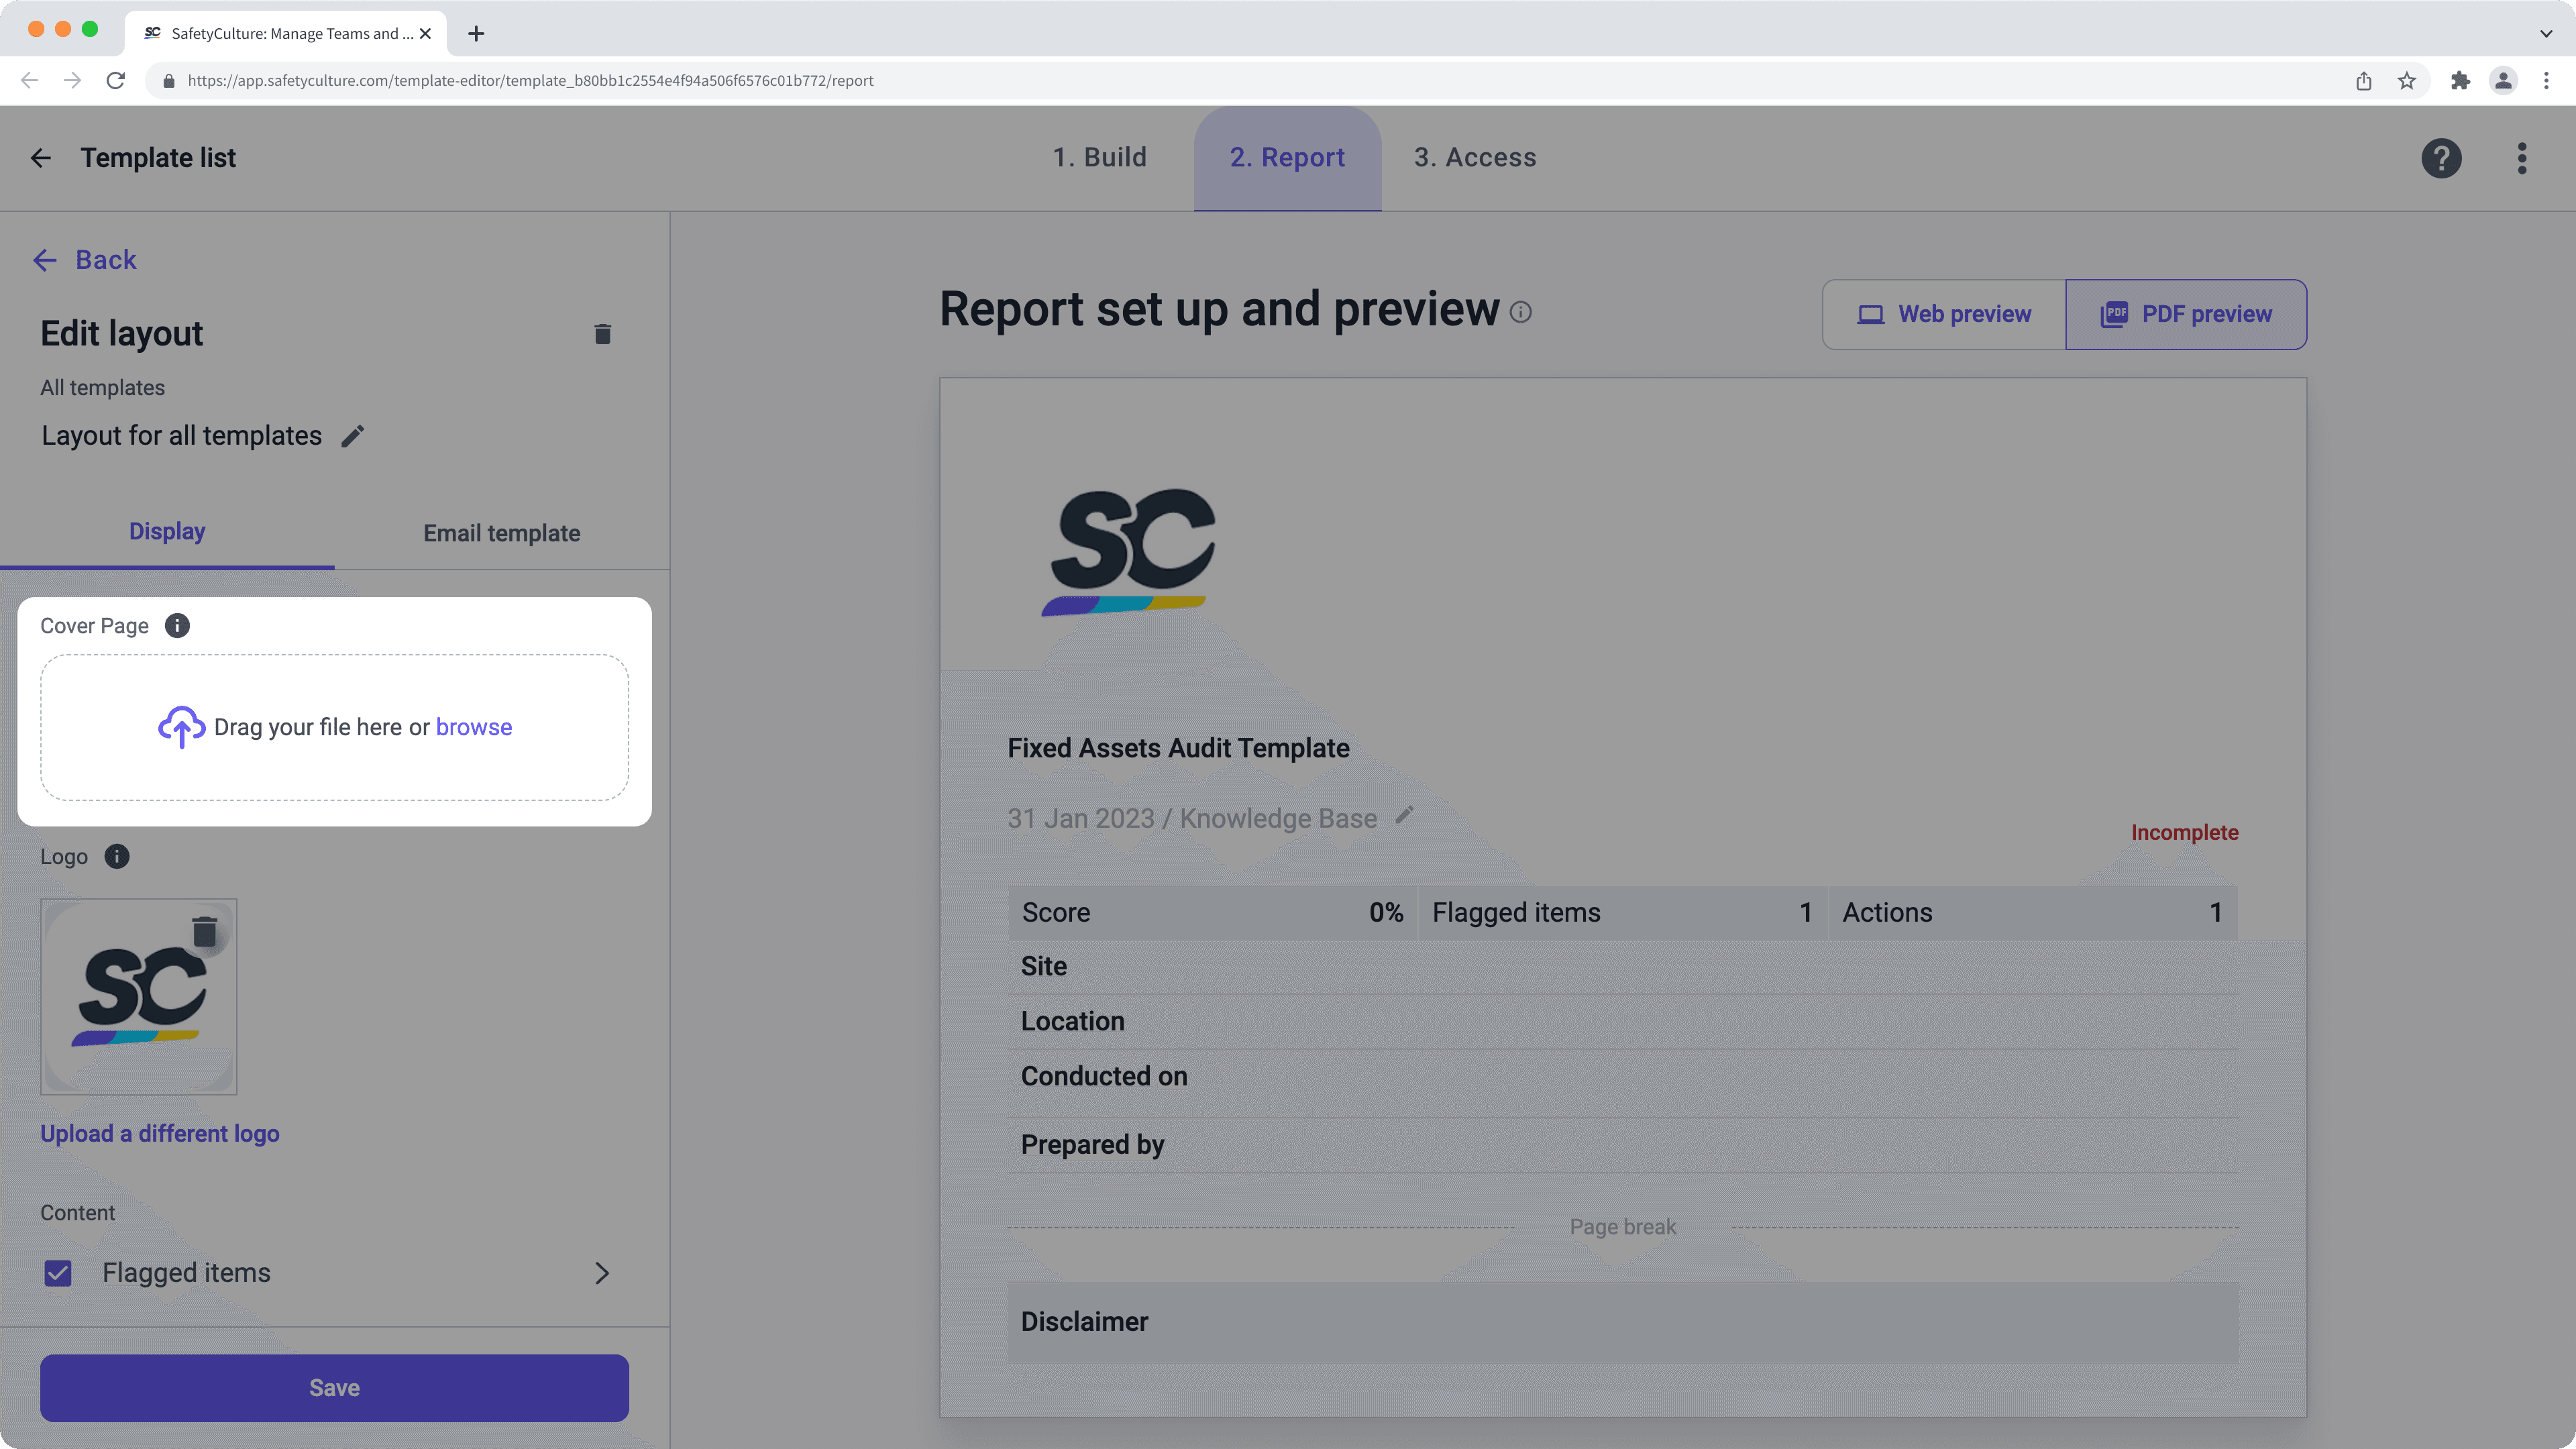Screen dimensions: 2576x1449
Task: Click the Logo info icon
Action: [x=117, y=857]
